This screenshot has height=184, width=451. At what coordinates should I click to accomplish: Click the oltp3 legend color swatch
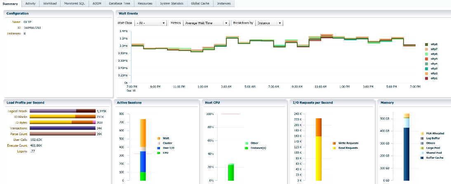click(x=427, y=69)
